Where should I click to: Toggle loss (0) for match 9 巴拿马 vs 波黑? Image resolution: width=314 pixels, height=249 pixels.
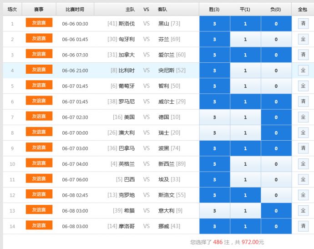pos(276,148)
